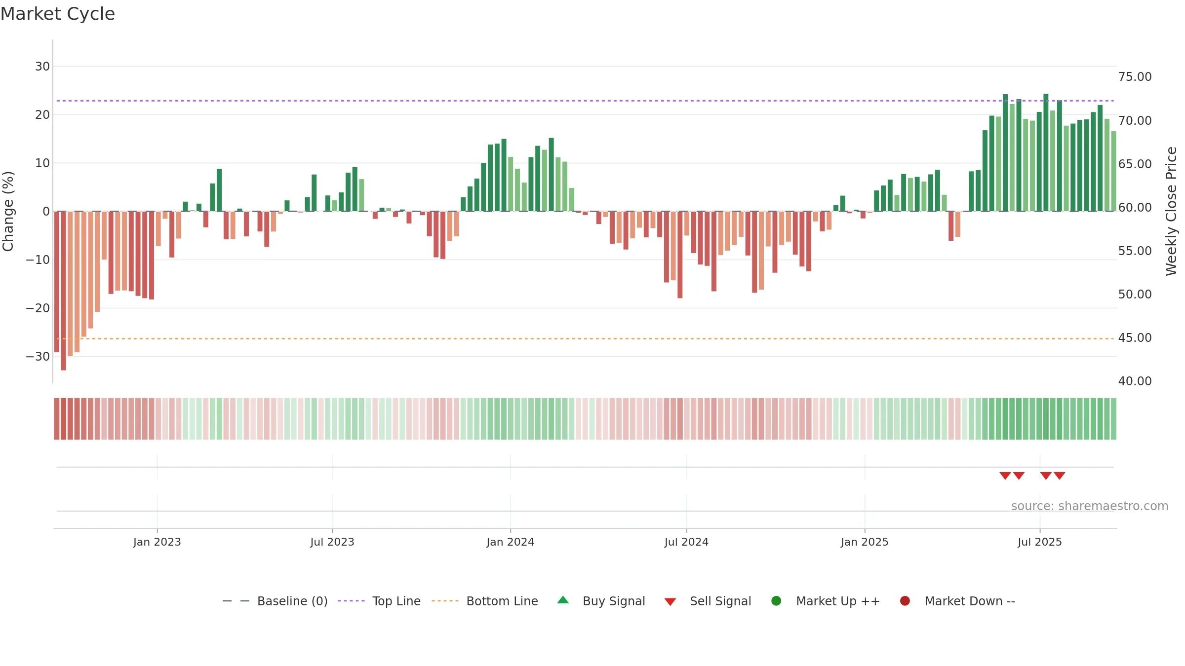Click the source: sharemaestro.com text
This screenshot has width=1185, height=666.
tap(1090, 506)
